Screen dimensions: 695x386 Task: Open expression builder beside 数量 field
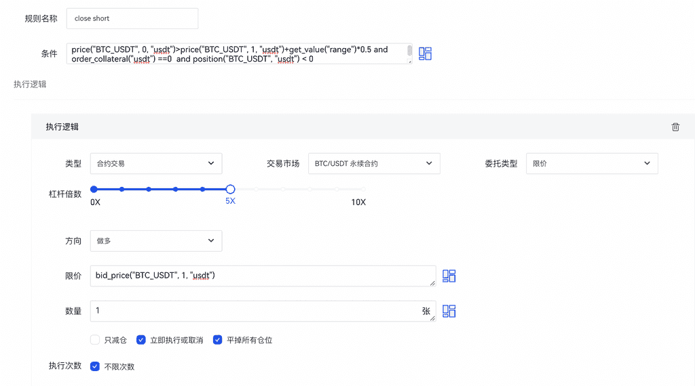449,311
